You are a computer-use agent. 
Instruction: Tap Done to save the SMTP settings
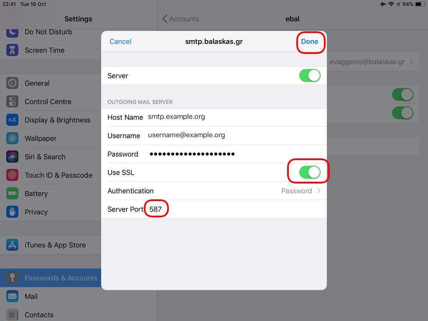click(310, 41)
